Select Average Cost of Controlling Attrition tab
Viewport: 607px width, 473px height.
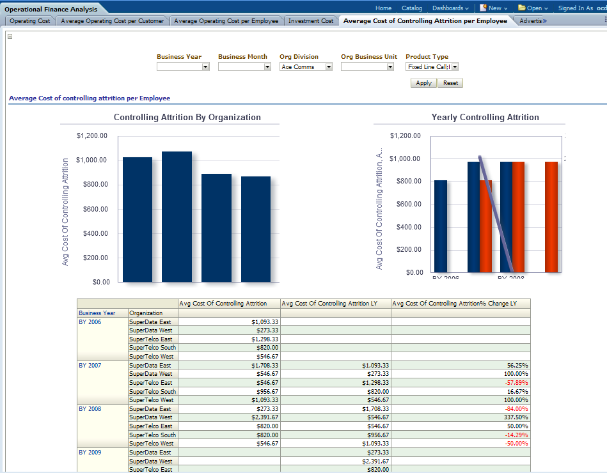[x=425, y=21]
